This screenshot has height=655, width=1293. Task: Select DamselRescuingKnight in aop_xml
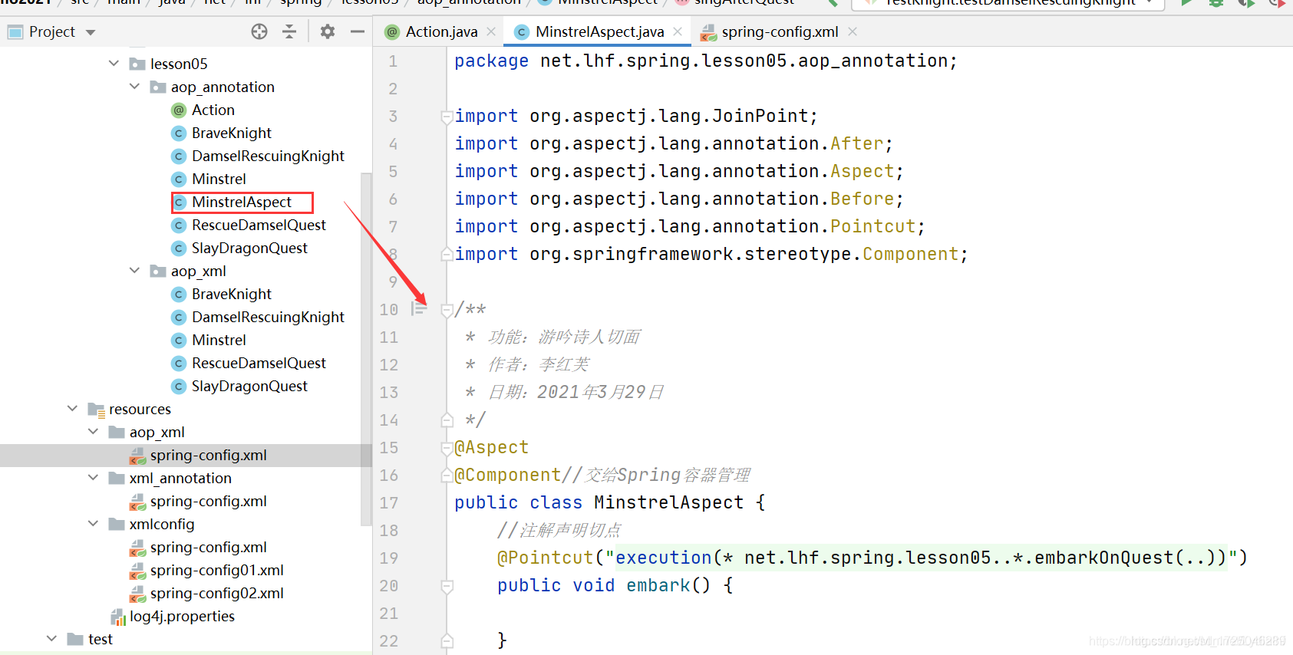point(268,317)
